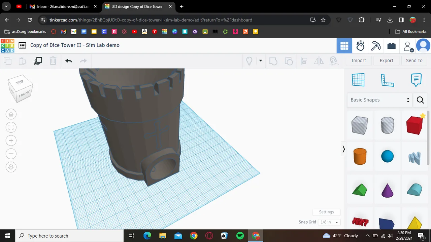Select the Scribble shape
The width and height of the screenshot is (431, 242).
pos(415,158)
